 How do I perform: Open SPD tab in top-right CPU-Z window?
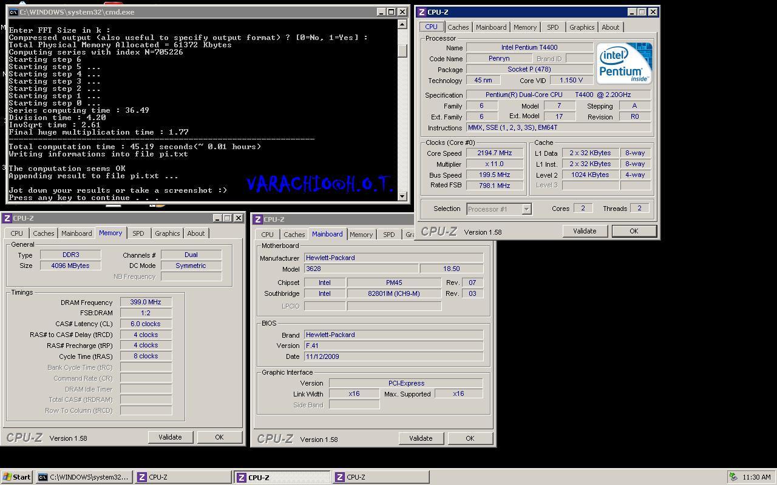pyautogui.click(x=552, y=27)
